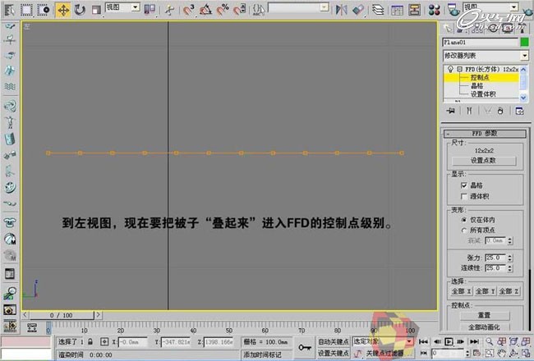Enable the 源体积 (Source Volume) checkbox

pos(465,196)
